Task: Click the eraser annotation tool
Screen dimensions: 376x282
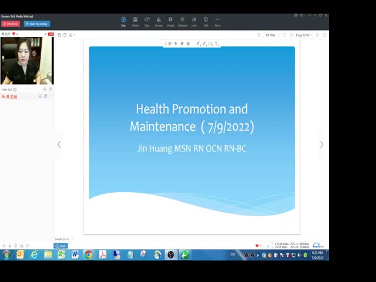Action: tap(182, 43)
